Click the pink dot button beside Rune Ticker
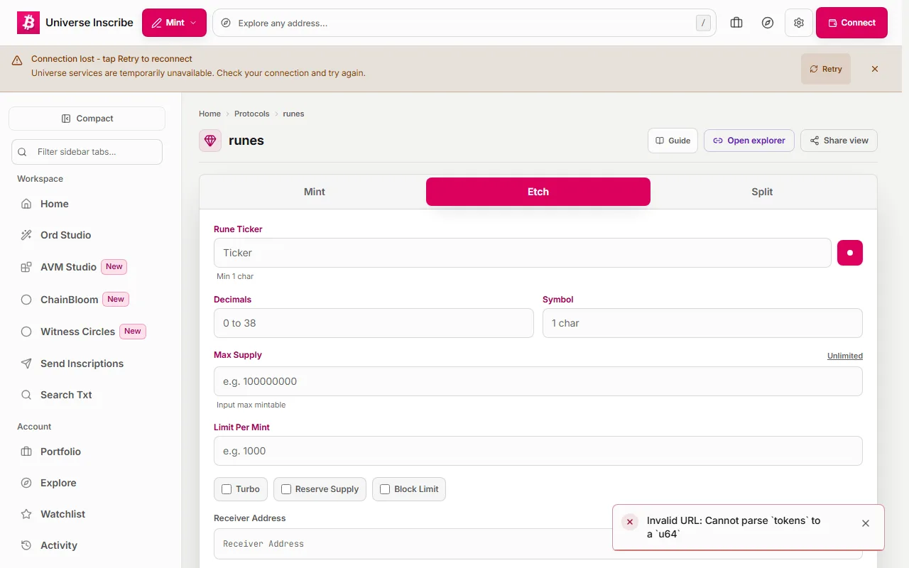The image size is (909, 568). 850,253
